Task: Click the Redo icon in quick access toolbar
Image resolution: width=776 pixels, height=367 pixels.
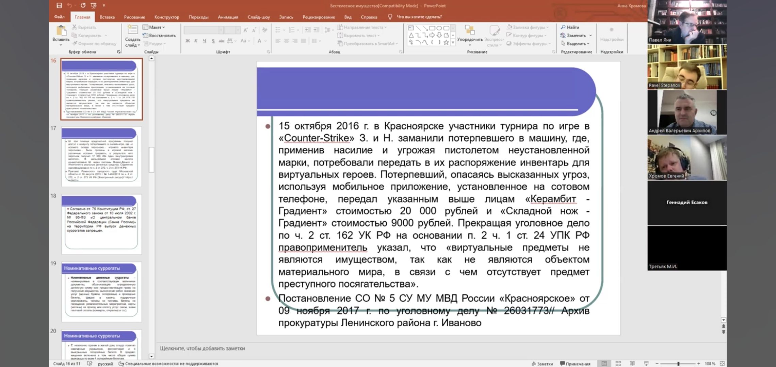Action: point(83,5)
